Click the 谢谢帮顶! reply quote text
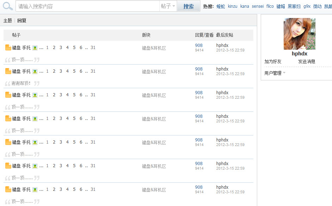Viewport: 332px width, 206px height. tap(21, 83)
